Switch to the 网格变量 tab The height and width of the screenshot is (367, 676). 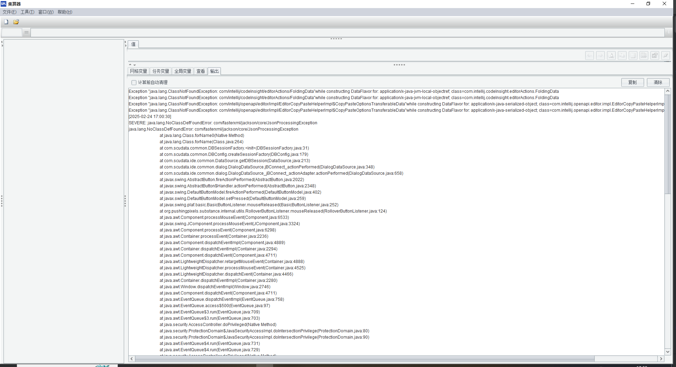pyautogui.click(x=139, y=71)
